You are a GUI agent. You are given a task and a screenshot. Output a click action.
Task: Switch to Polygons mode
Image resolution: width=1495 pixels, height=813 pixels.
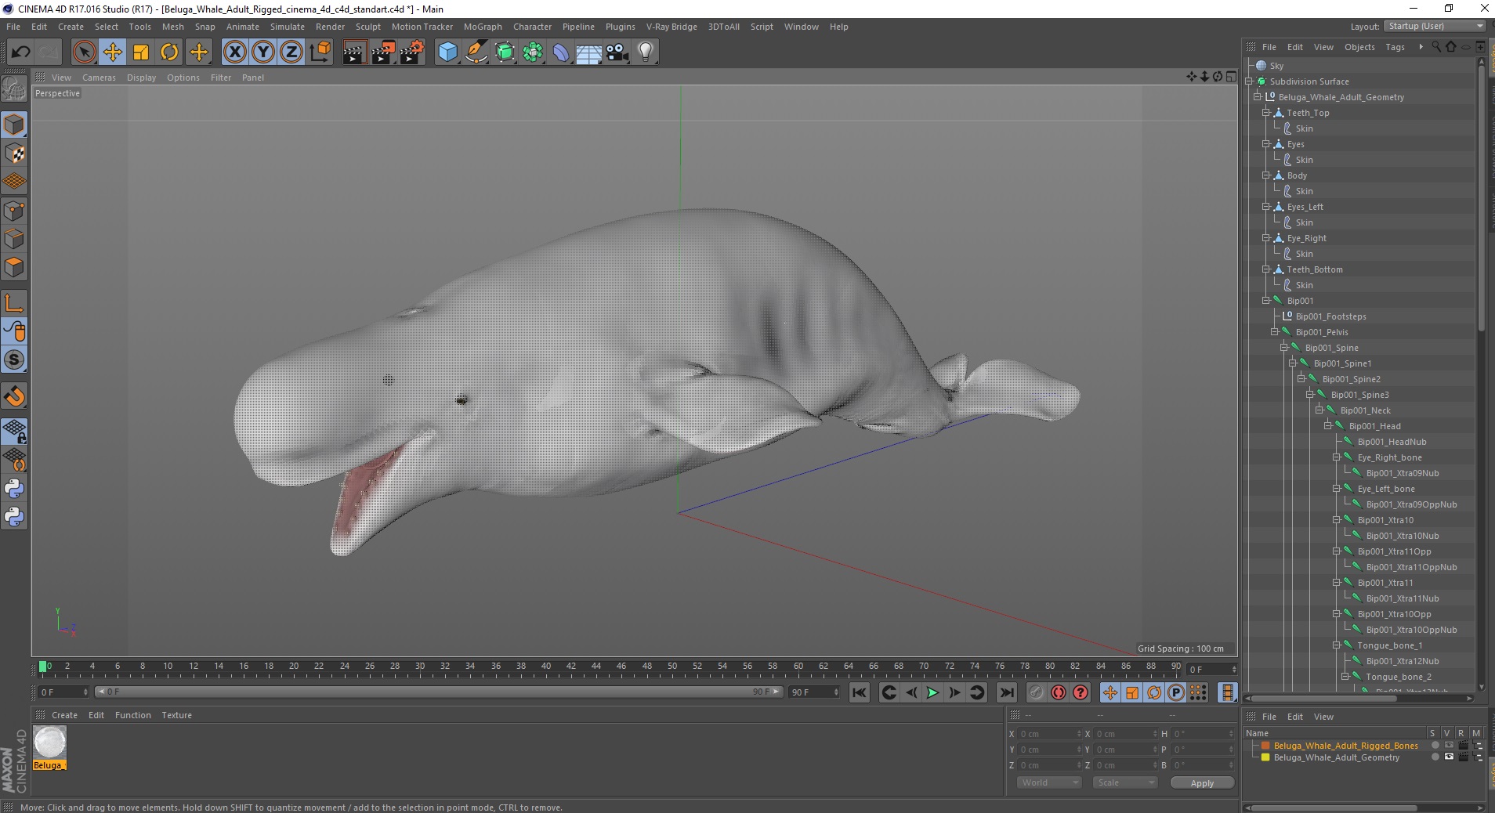14,267
